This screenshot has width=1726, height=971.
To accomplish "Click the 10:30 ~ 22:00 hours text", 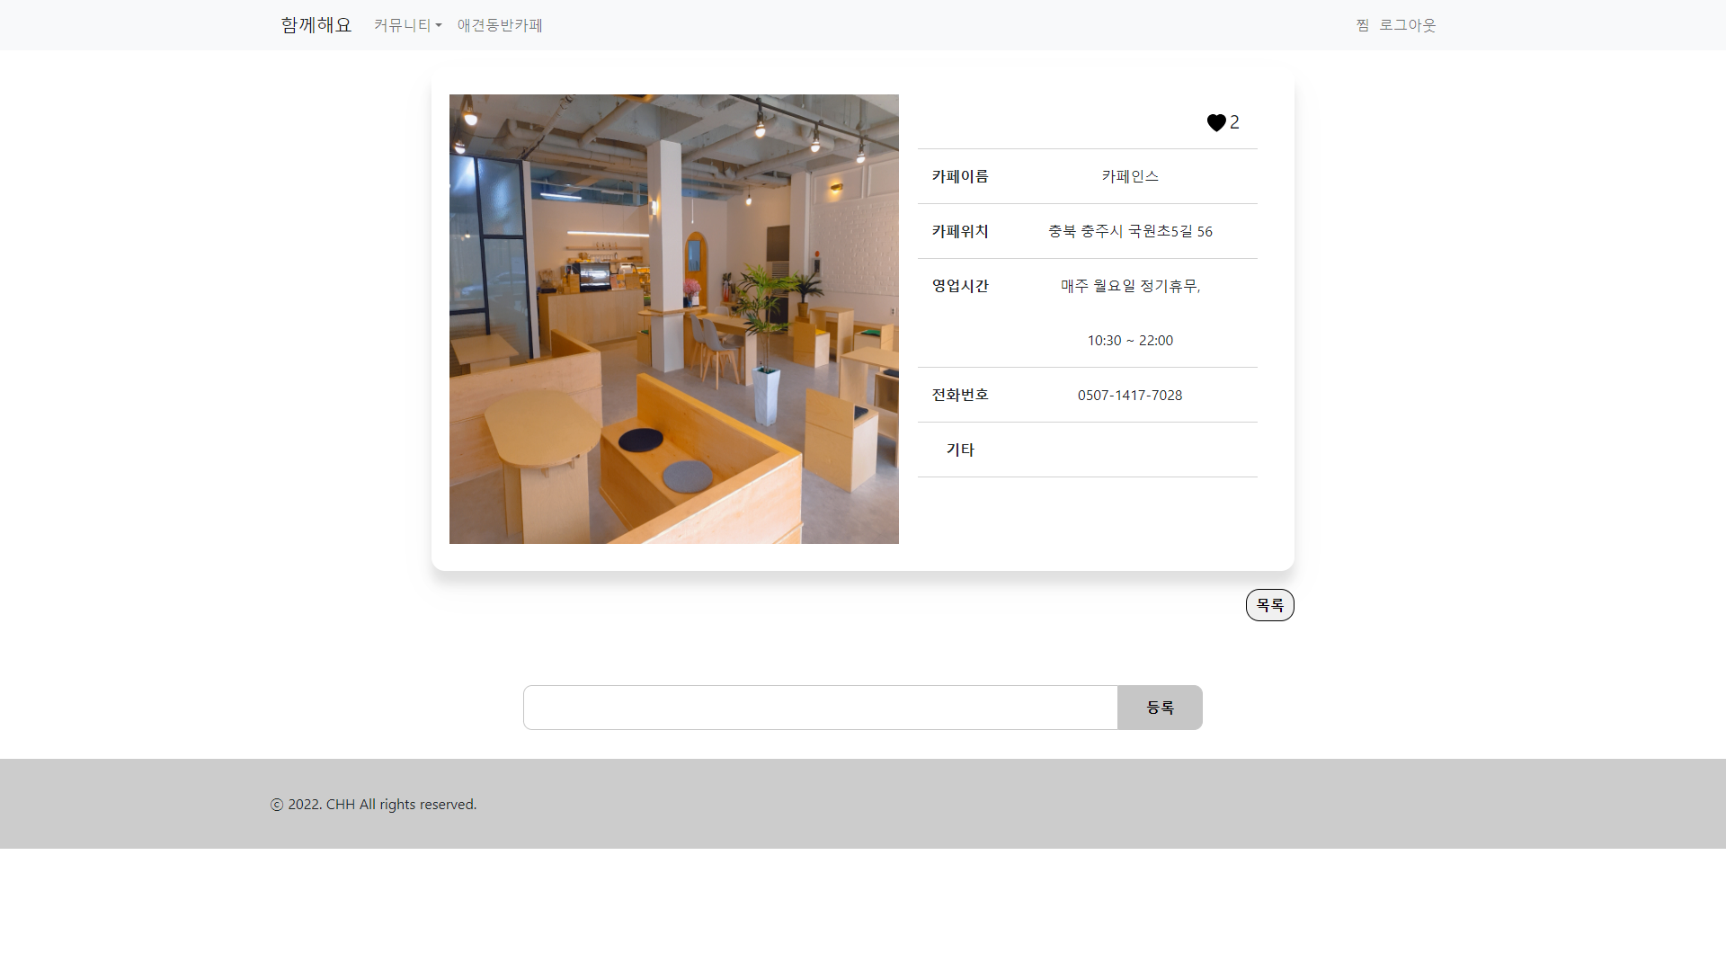I will click(x=1129, y=341).
